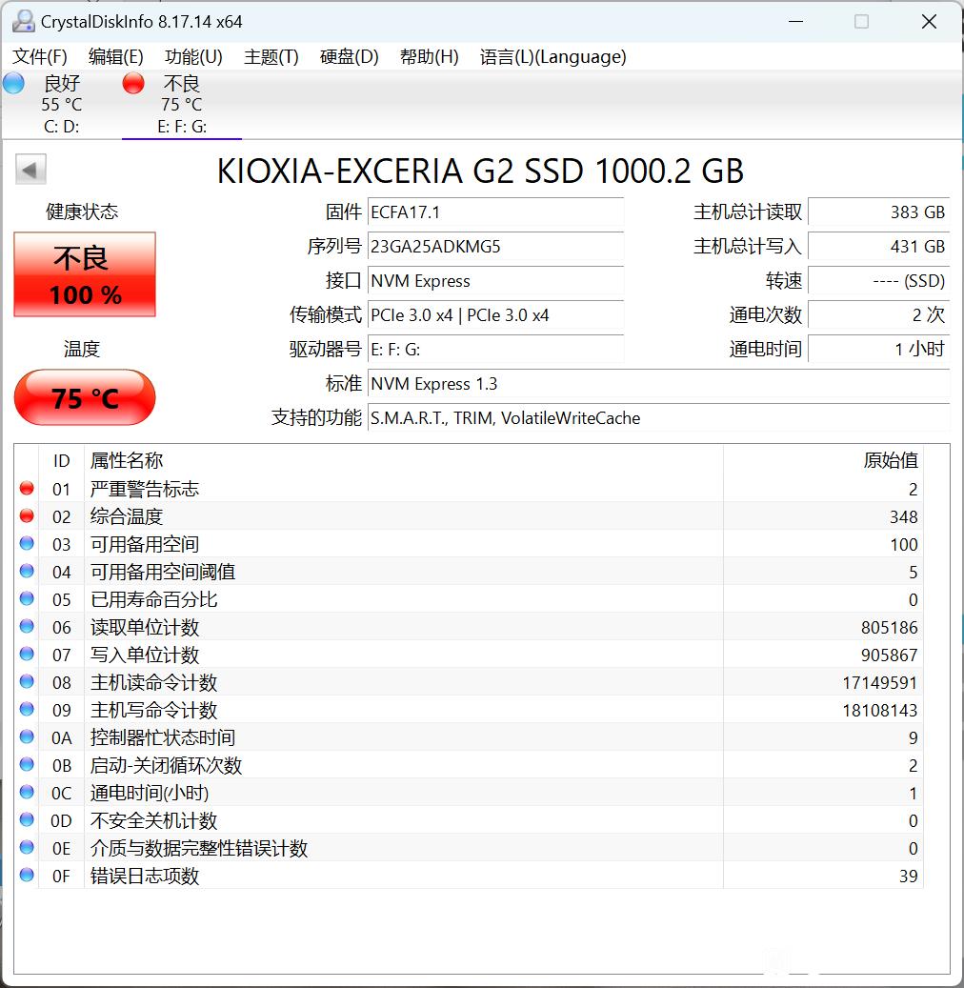Click blue status dot for attribute 0C
This screenshot has width=964, height=988.
coord(27,792)
